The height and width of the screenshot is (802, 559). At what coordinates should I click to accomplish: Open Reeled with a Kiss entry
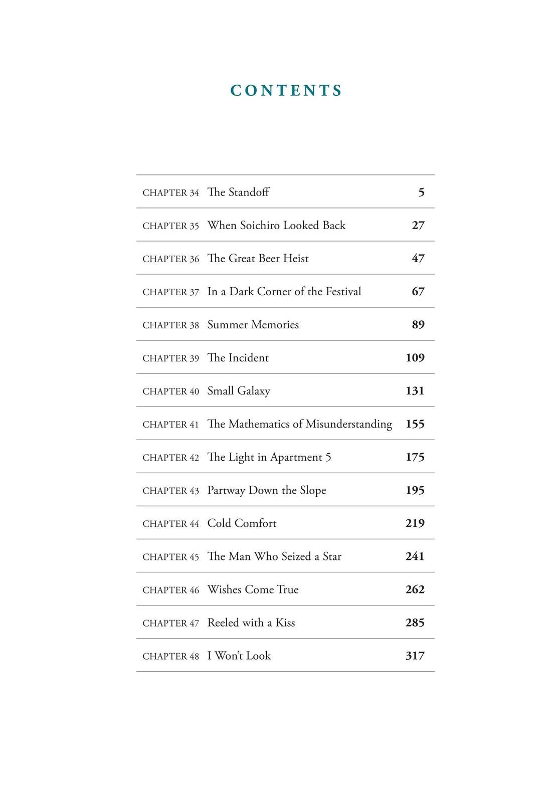285,622
